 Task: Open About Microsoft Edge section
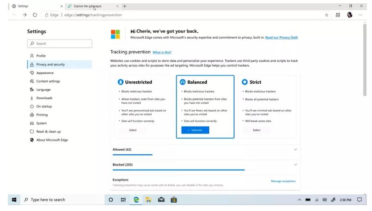(60, 140)
